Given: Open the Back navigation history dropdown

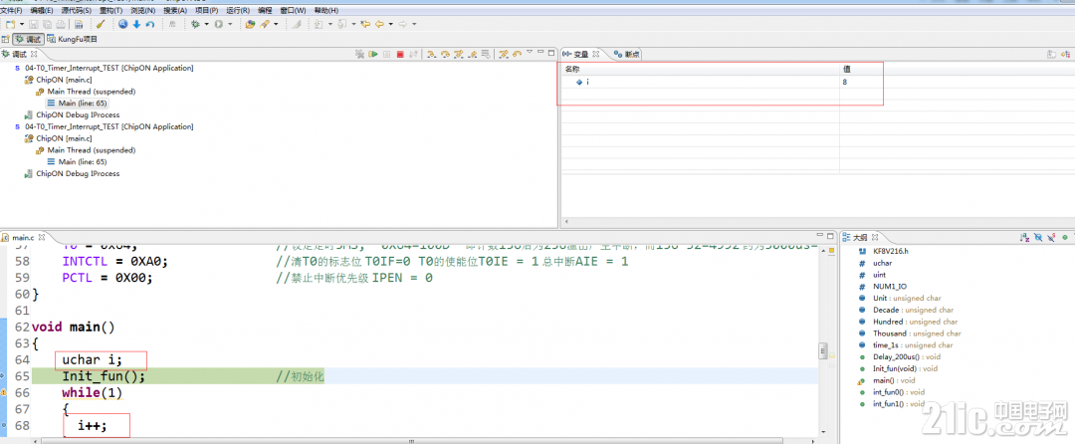Looking at the screenshot, I should click(x=390, y=24).
